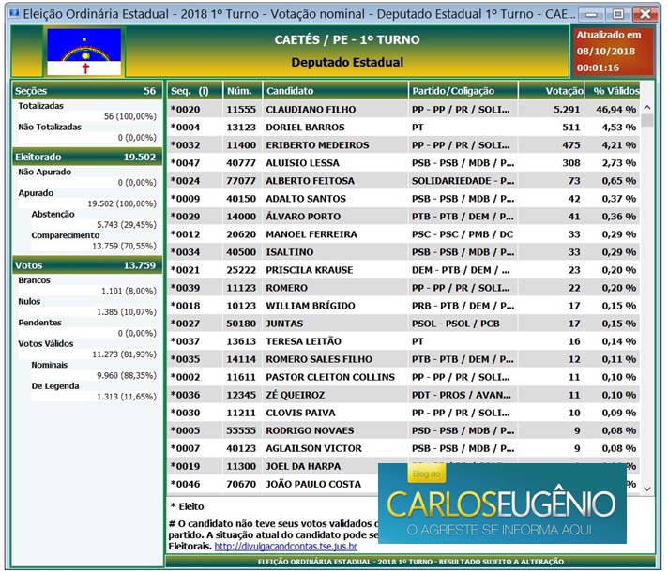Select the WILLIAM BRÍGIDO candidate row
Image resolution: width=668 pixels, height=572 pixels.
(403, 307)
